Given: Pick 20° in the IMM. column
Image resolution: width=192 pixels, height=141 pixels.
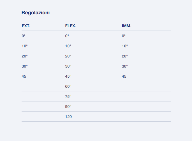Looking at the screenshot, I should coord(125,56).
